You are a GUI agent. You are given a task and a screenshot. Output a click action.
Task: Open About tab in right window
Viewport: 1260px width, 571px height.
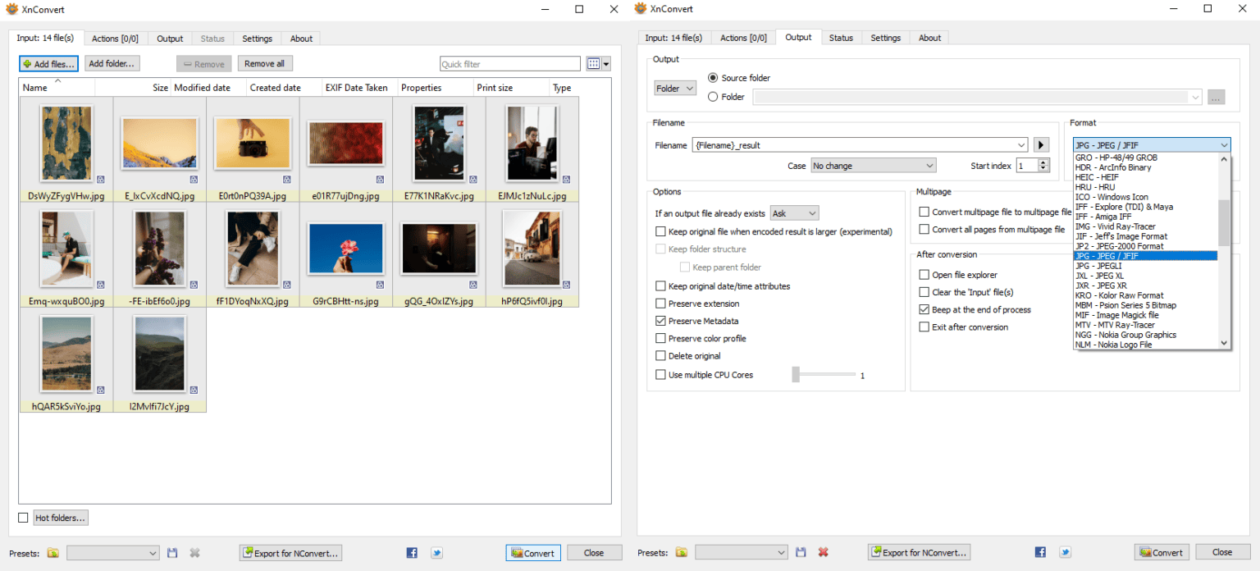929,38
